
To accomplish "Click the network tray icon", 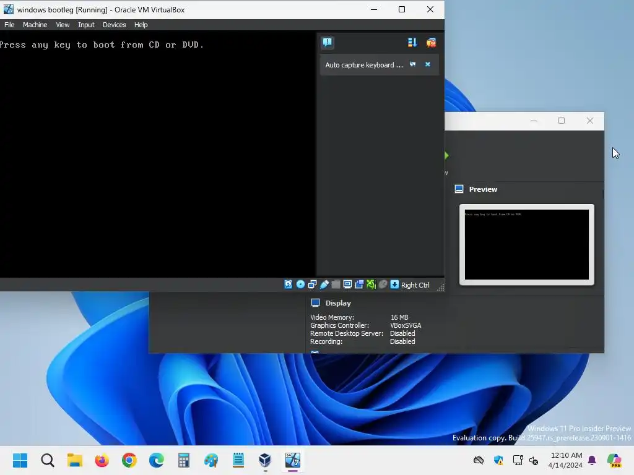I will (x=518, y=460).
